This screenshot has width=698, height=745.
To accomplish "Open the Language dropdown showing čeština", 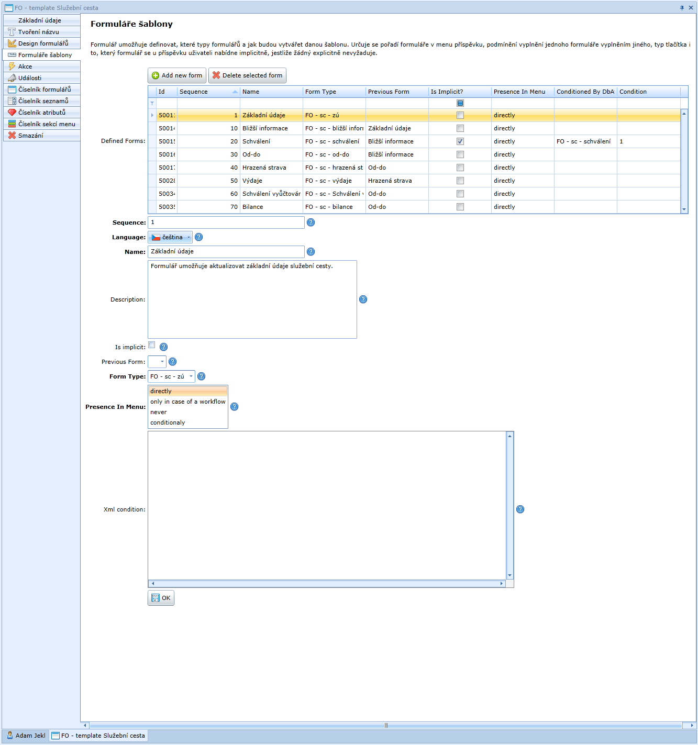I will (x=170, y=237).
